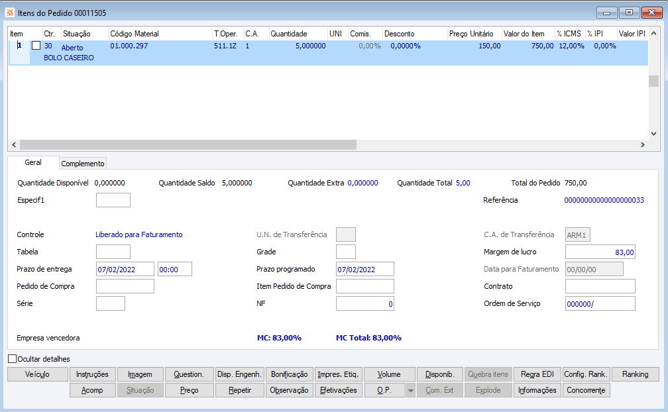The height and width of the screenshot is (412, 668).
Task: Click the Tabela input field
Action: (x=113, y=252)
